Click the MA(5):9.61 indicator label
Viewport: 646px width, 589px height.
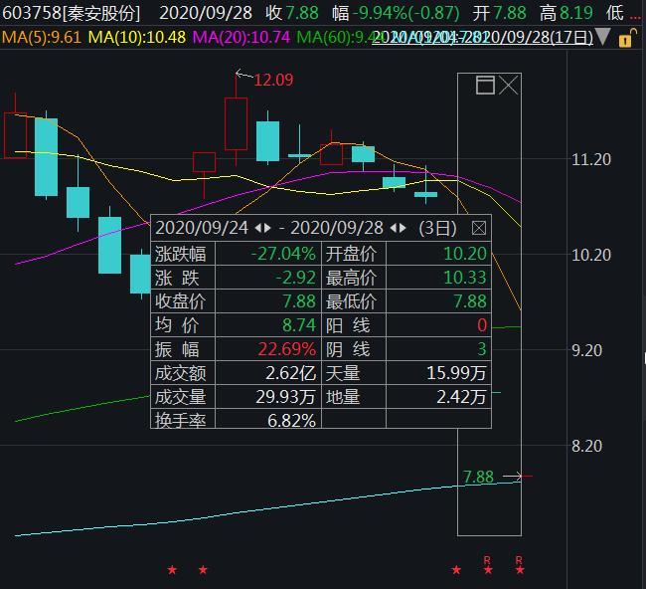[x=41, y=38]
